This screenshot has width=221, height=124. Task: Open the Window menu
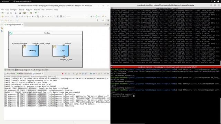click(49, 10)
